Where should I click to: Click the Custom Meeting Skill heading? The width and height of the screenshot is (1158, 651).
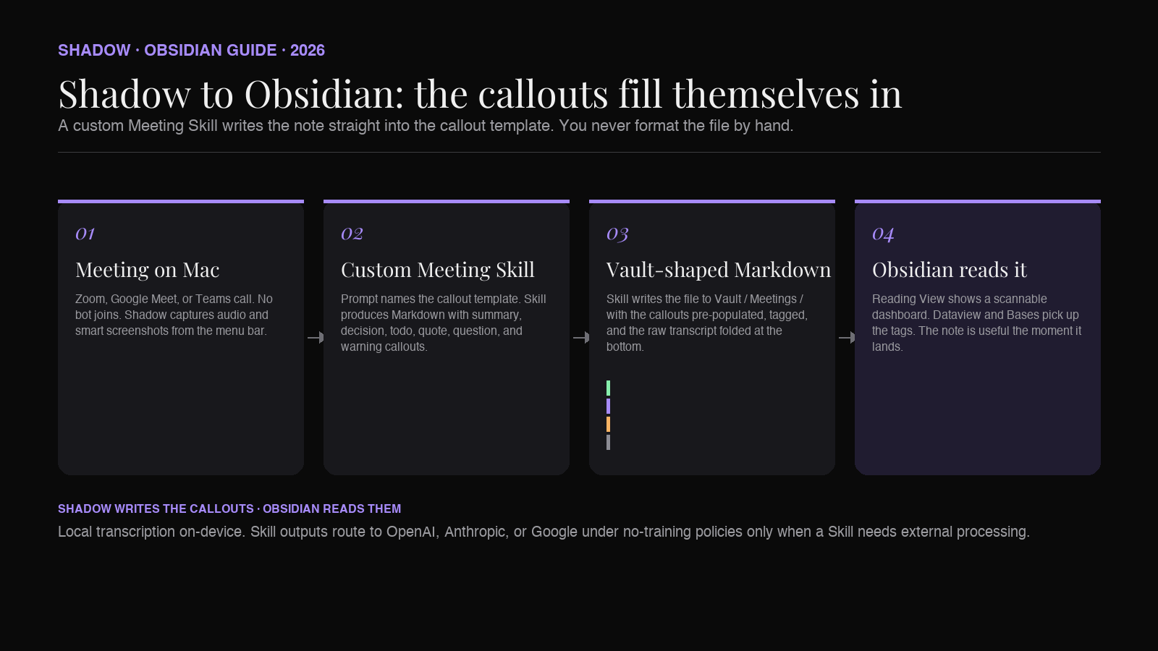coord(437,270)
